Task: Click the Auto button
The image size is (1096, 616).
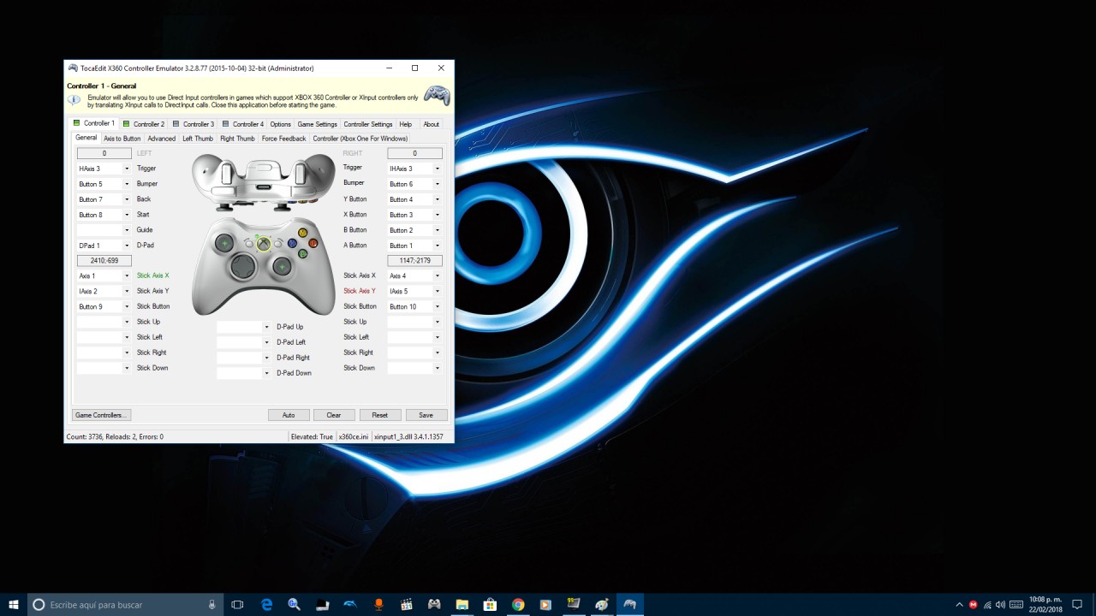Action: [x=289, y=415]
